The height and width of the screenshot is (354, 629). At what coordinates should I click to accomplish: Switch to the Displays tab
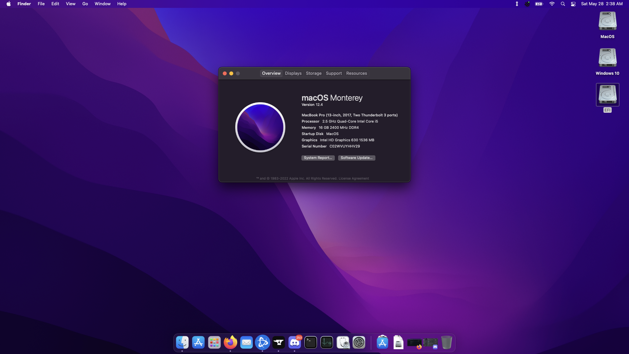(293, 73)
